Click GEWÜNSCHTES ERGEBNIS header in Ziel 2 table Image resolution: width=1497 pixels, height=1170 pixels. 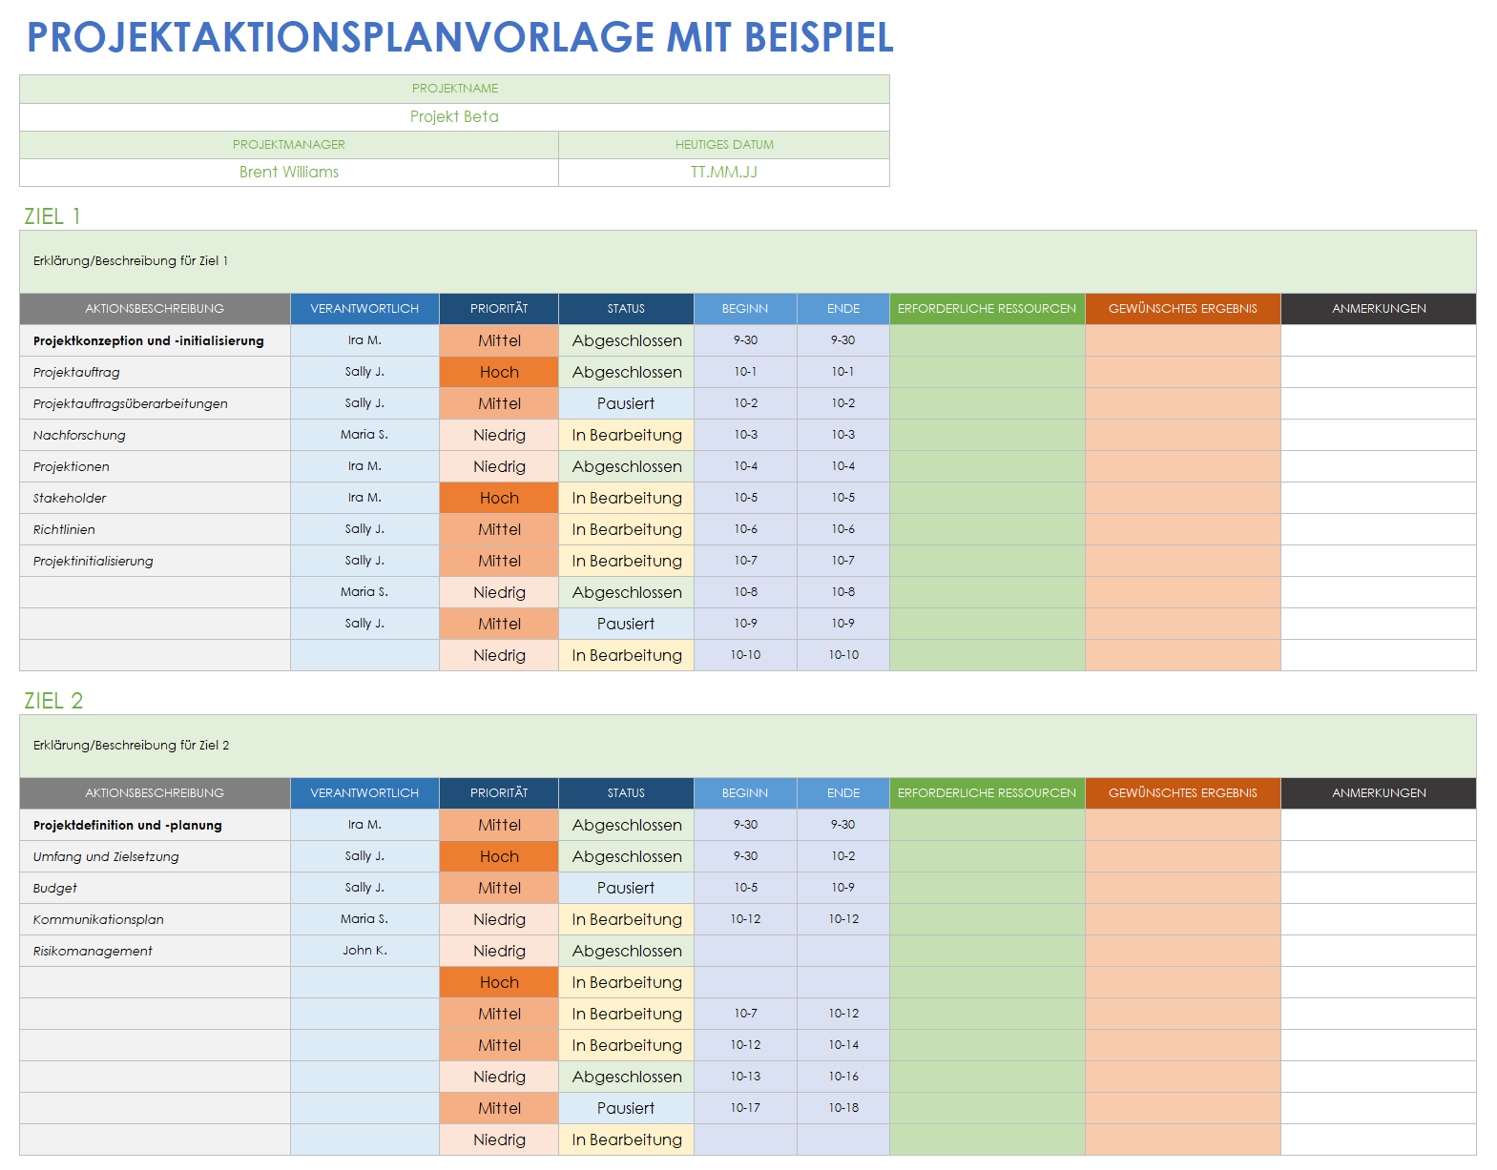tap(1183, 793)
